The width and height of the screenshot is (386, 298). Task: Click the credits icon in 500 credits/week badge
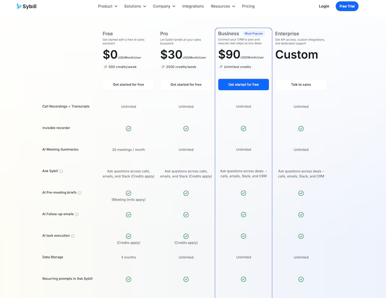pos(106,67)
